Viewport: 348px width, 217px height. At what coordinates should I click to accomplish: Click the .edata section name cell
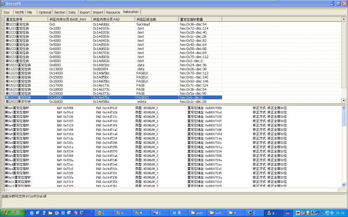point(141,102)
